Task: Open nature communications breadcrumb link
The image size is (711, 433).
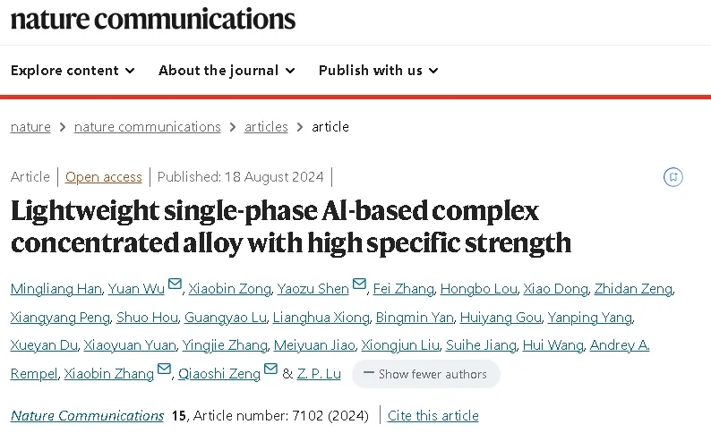Action: 148,127
